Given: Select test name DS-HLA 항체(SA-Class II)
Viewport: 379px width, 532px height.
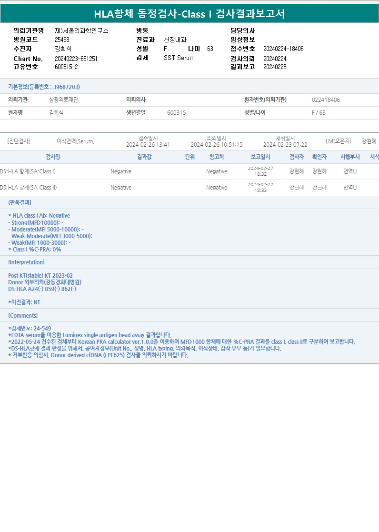Looking at the screenshot, I should pyautogui.click(x=29, y=187).
